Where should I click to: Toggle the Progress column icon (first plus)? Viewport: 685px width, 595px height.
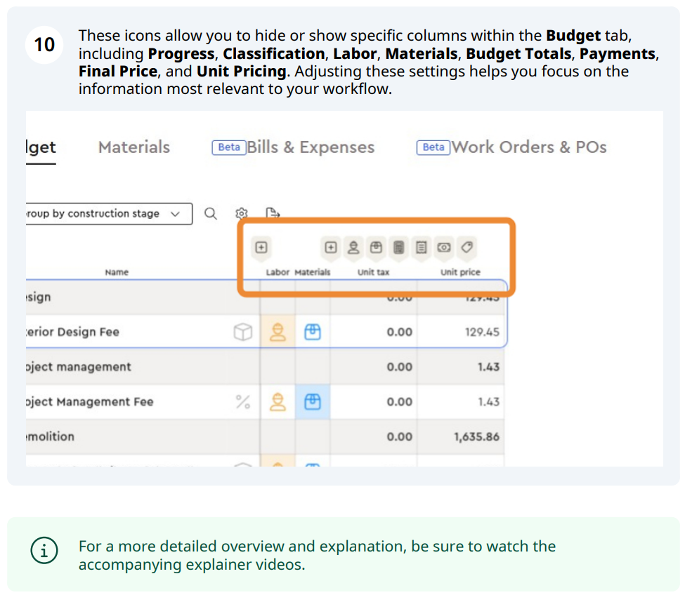pyautogui.click(x=261, y=247)
